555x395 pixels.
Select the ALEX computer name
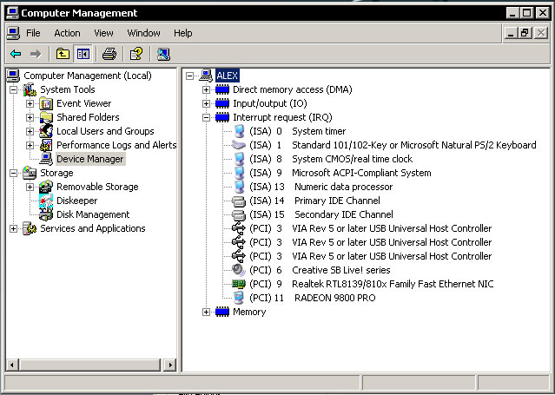click(x=228, y=76)
